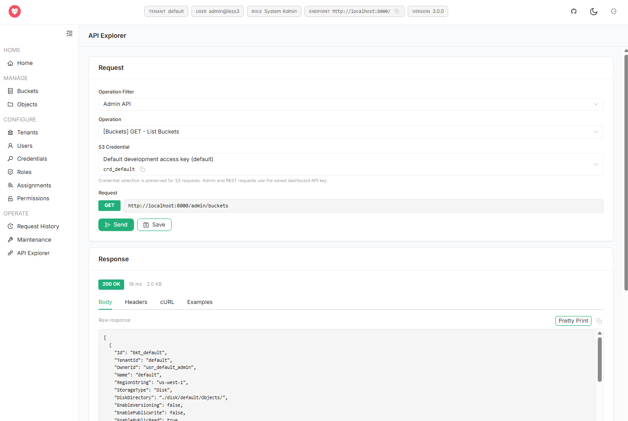This screenshot has width=628, height=421.
Task: Switch to the cURL tab
Action: tap(167, 302)
